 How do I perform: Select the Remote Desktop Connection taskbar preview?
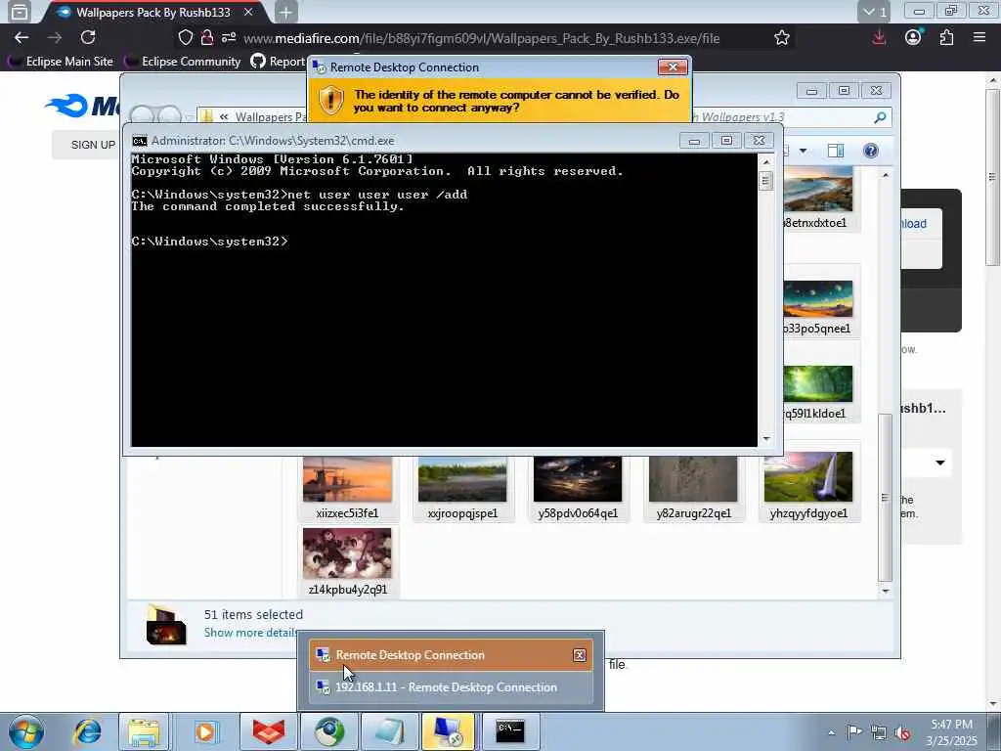(x=450, y=654)
